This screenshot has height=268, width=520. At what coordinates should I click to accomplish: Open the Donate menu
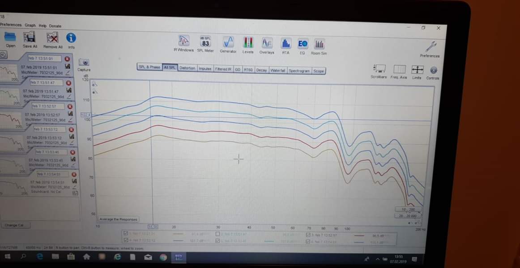[x=55, y=26]
